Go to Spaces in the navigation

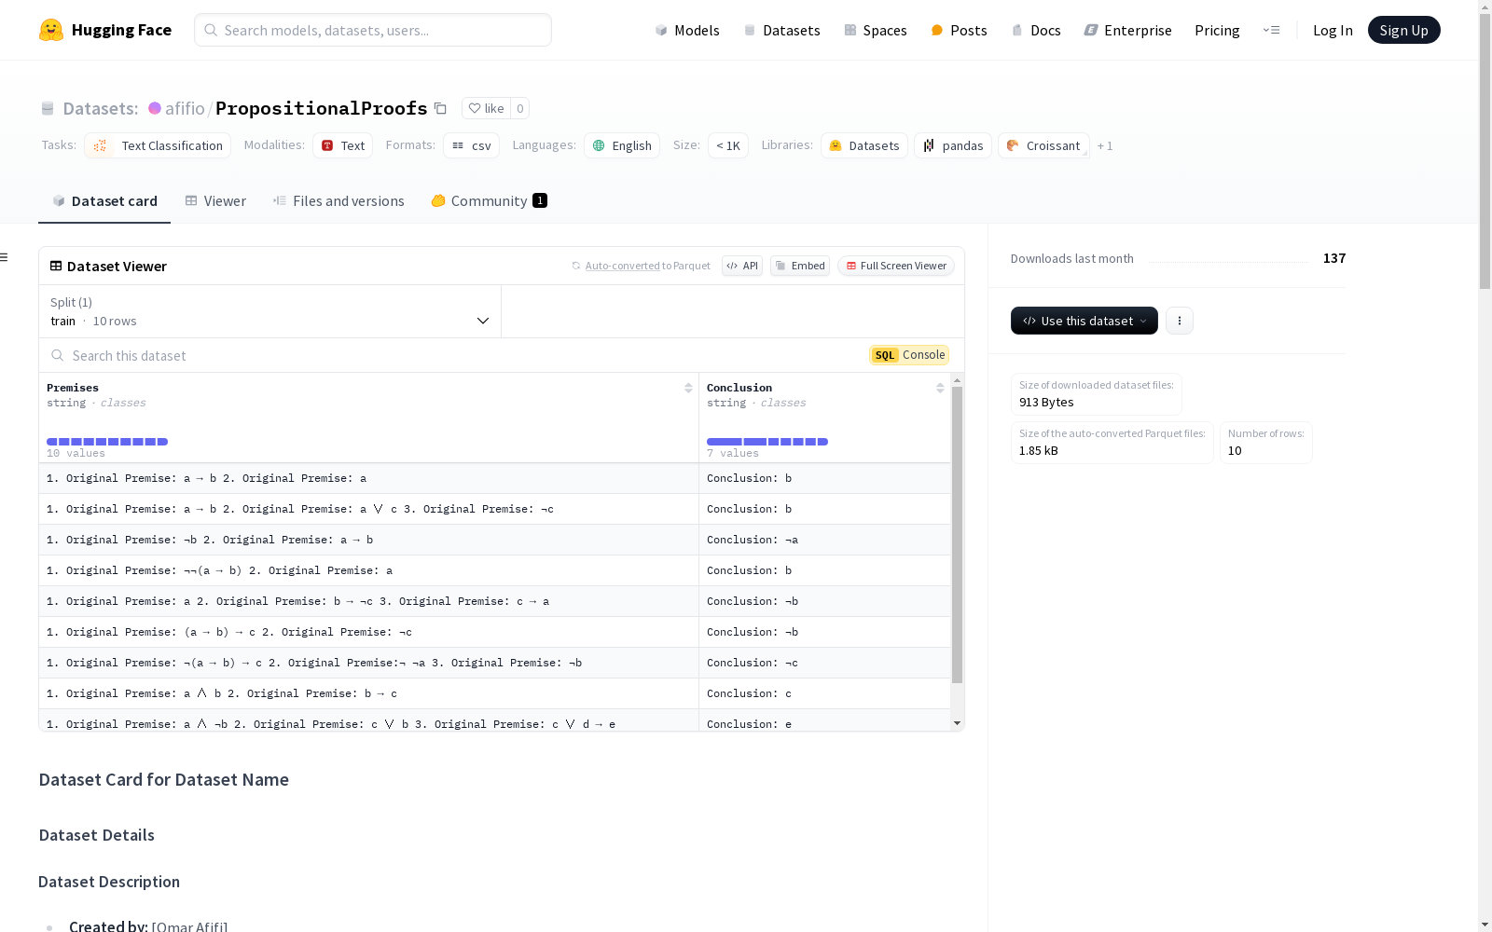(x=875, y=30)
